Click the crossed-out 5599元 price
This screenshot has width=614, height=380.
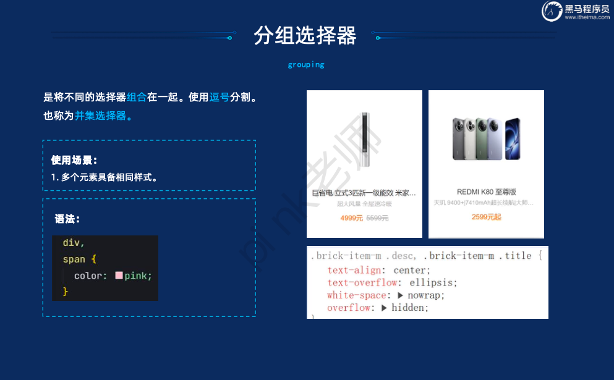pyautogui.click(x=377, y=218)
